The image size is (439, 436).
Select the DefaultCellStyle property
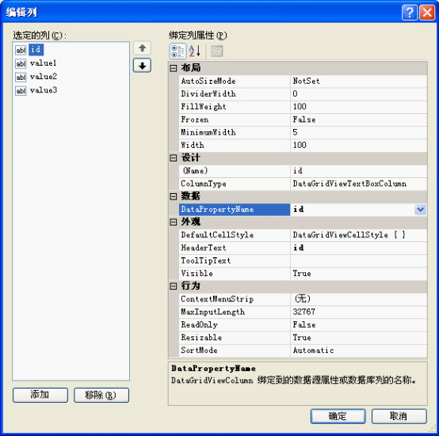235,235
